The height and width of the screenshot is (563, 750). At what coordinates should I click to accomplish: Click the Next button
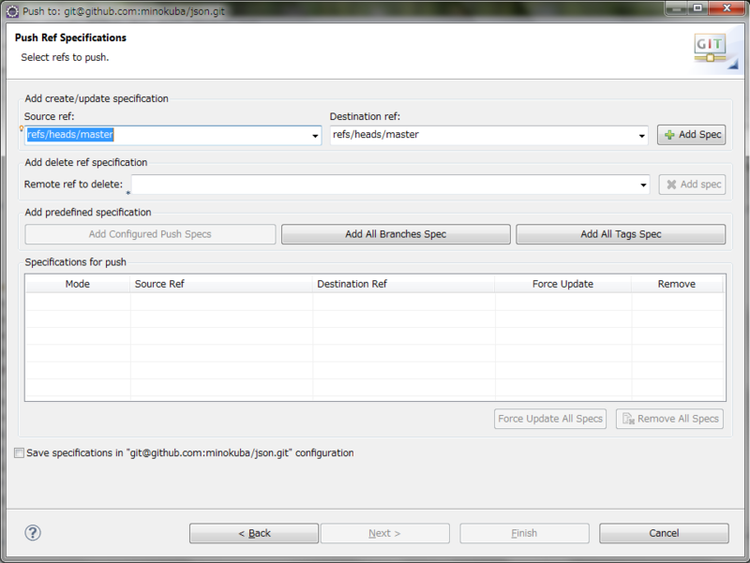pos(385,533)
